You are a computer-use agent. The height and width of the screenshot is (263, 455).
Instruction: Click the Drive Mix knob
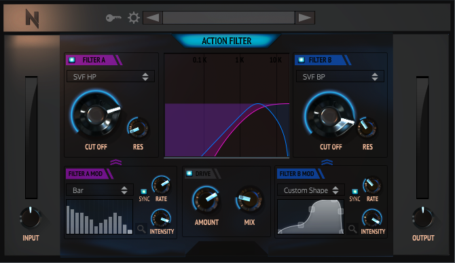(x=249, y=200)
